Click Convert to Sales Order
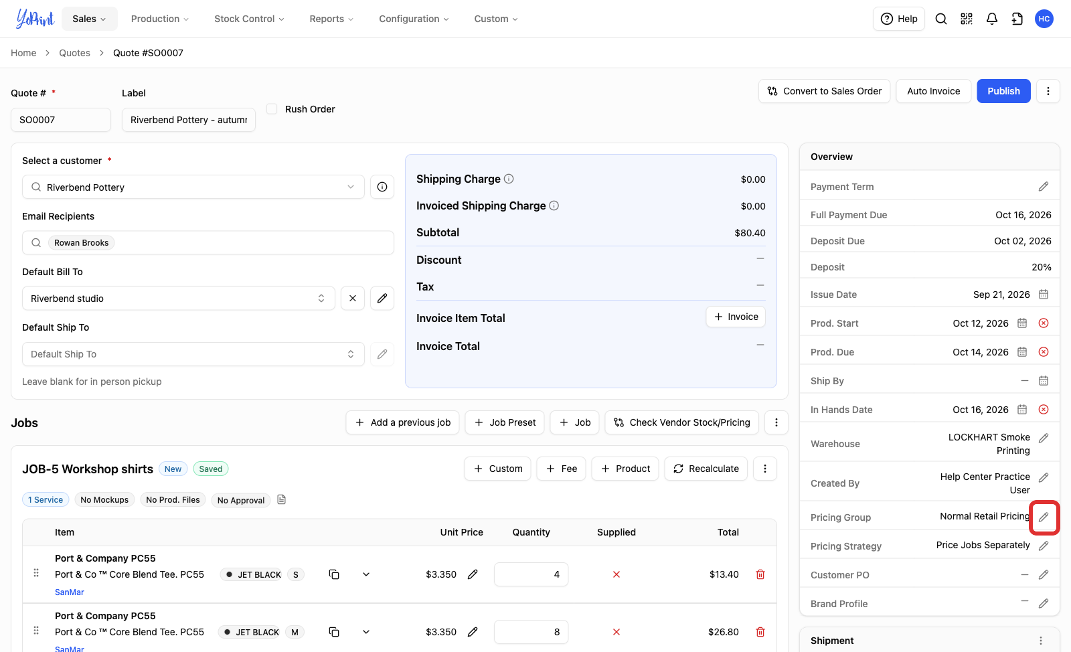This screenshot has height=652, width=1071. (825, 91)
